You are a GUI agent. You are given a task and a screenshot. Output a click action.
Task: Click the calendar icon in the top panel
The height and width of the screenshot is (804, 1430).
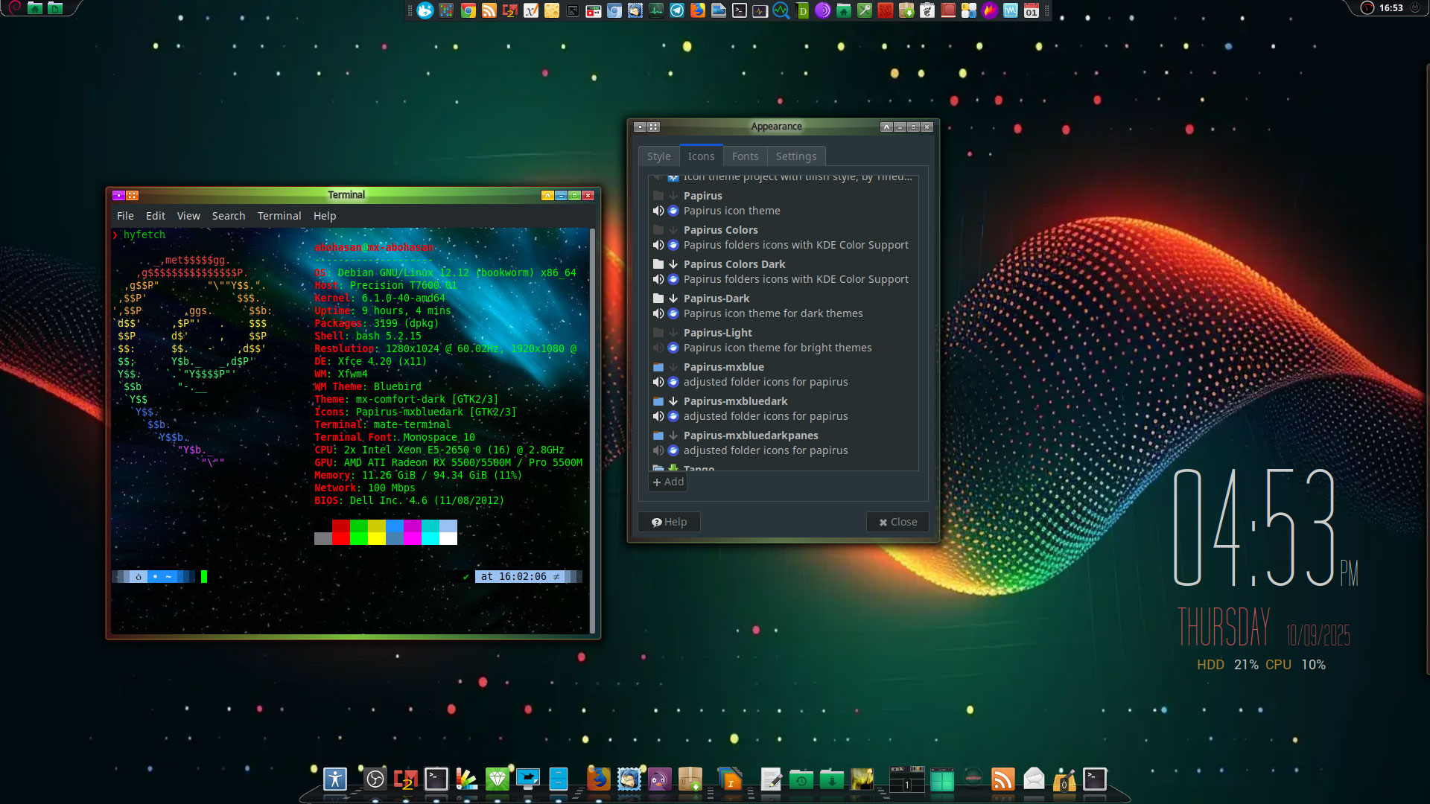tap(1032, 10)
